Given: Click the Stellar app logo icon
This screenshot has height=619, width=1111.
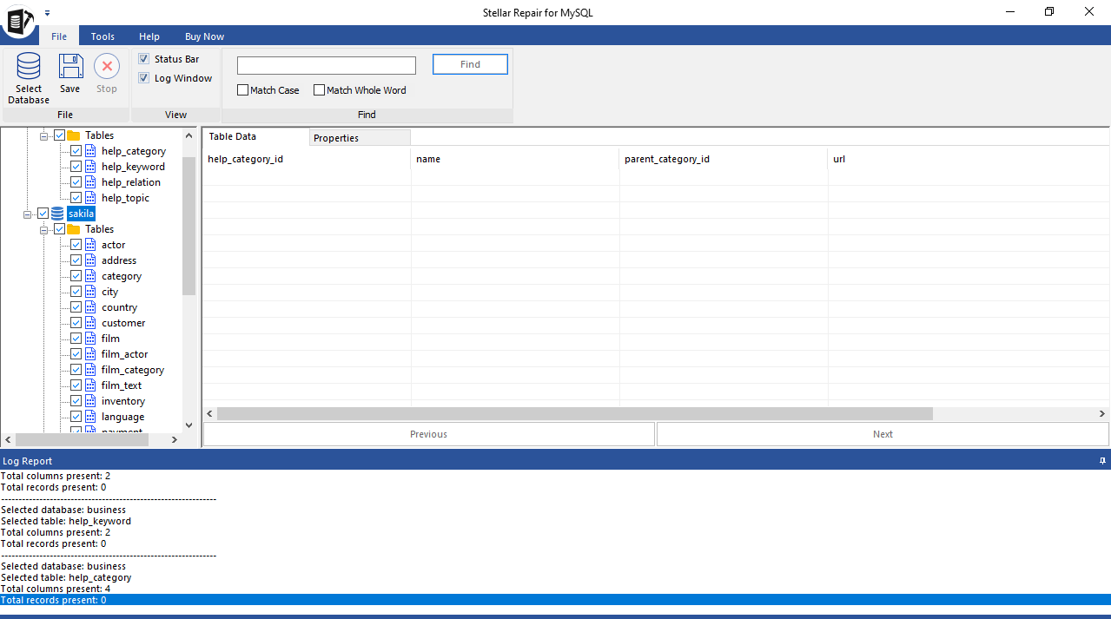Looking at the screenshot, I should (x=18, y=19).
